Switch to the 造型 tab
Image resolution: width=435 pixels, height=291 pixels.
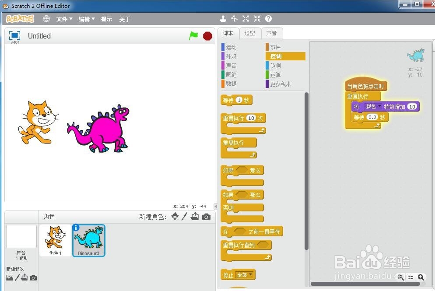250,33
